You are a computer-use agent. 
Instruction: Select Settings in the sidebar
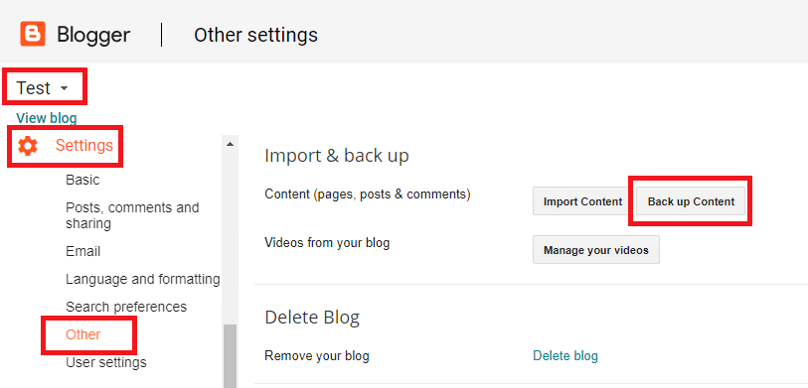(84, 146)
